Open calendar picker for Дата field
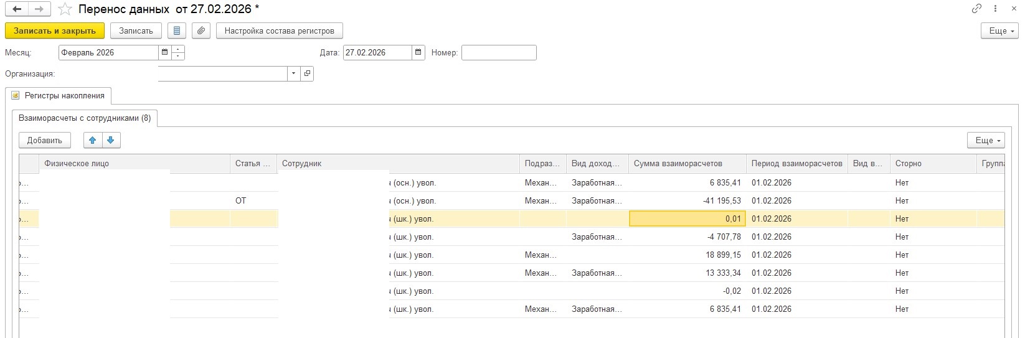The height and width of the screenshot is (338, 1025). click(418, 52)
